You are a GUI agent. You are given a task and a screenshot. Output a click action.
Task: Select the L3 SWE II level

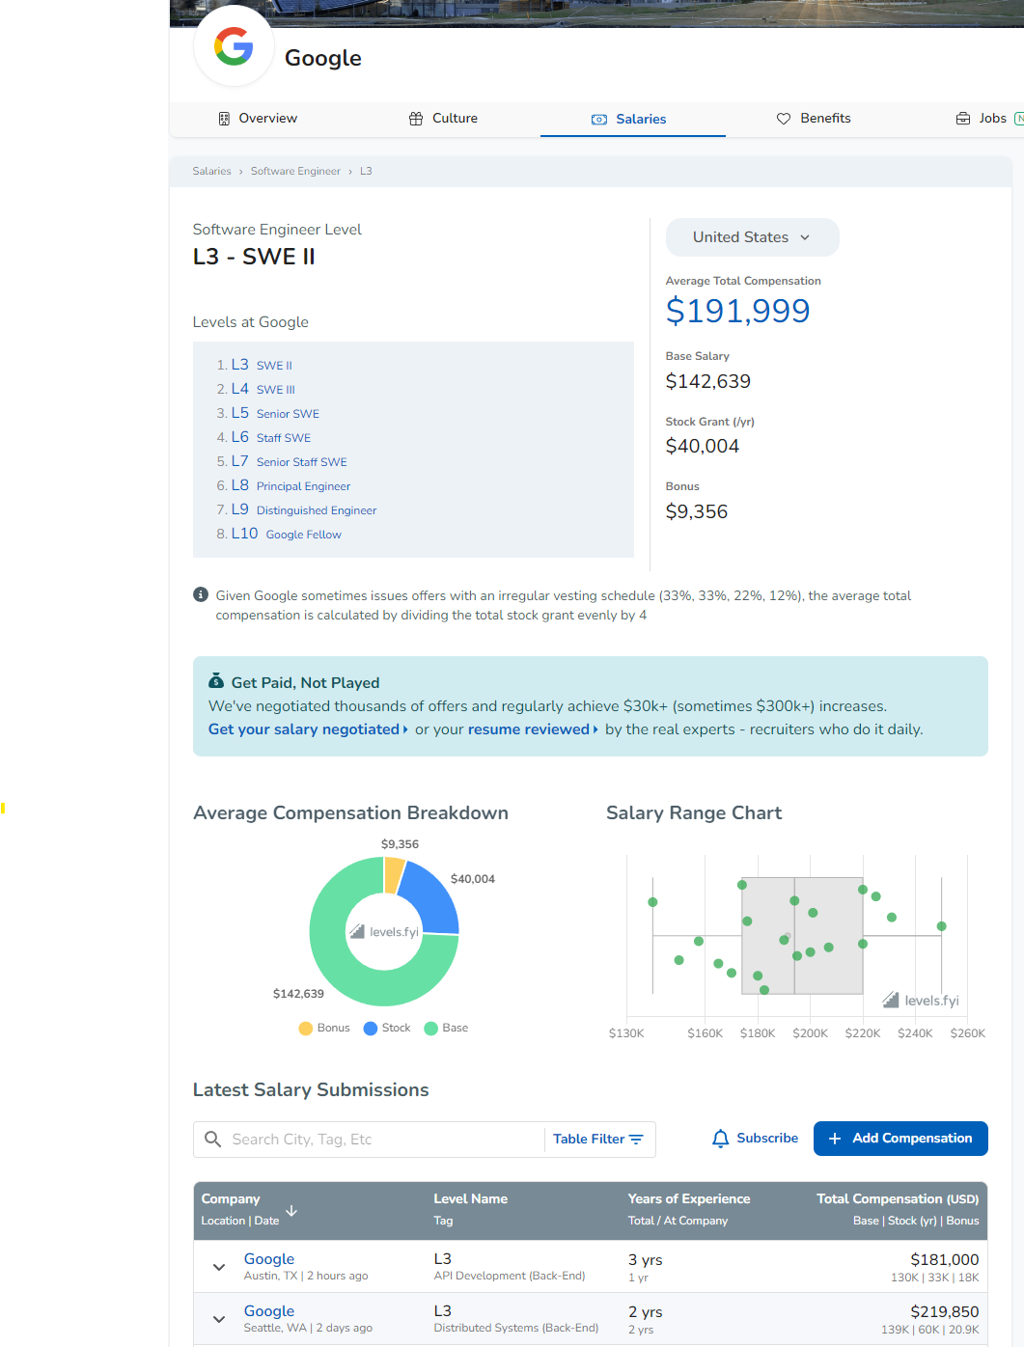click(x=261, y=365)
